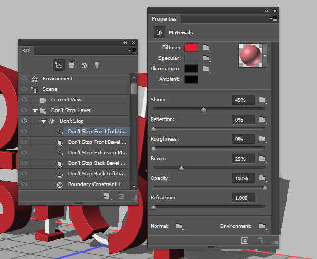Click the red Diffuse color swatch

point(191,48)
